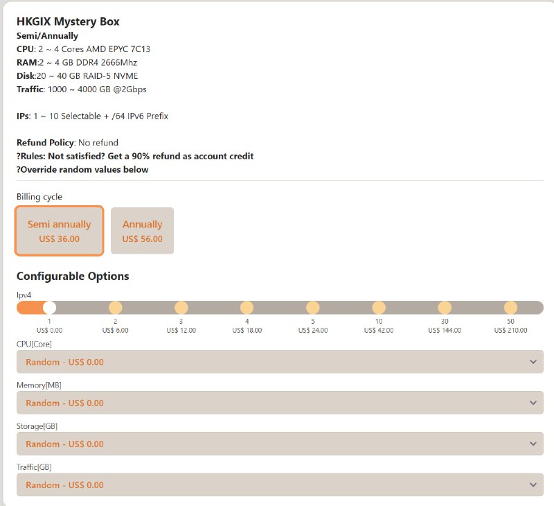Select 5 on the Ipv4 slider
This screenshot has width=554, height=506.
click(312, 308)
